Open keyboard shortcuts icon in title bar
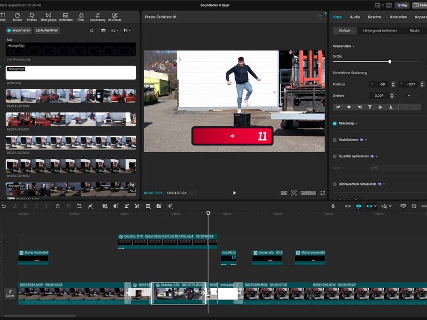 [x=389, y=5]
